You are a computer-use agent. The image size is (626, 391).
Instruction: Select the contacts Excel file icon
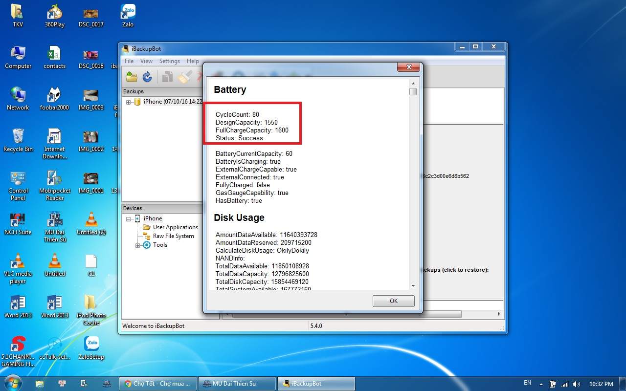tap(54, 58)
